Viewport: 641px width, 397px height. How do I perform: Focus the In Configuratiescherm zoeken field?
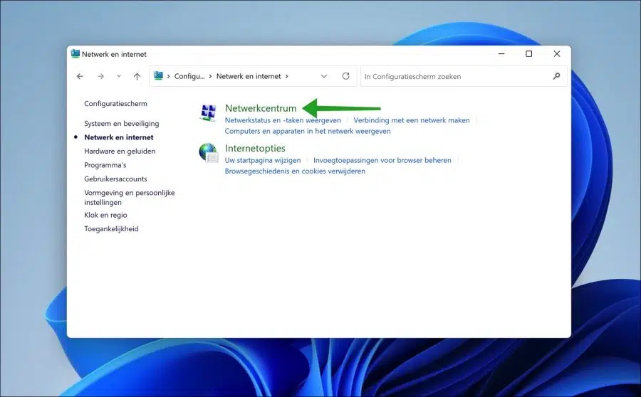tap(464, 76)
